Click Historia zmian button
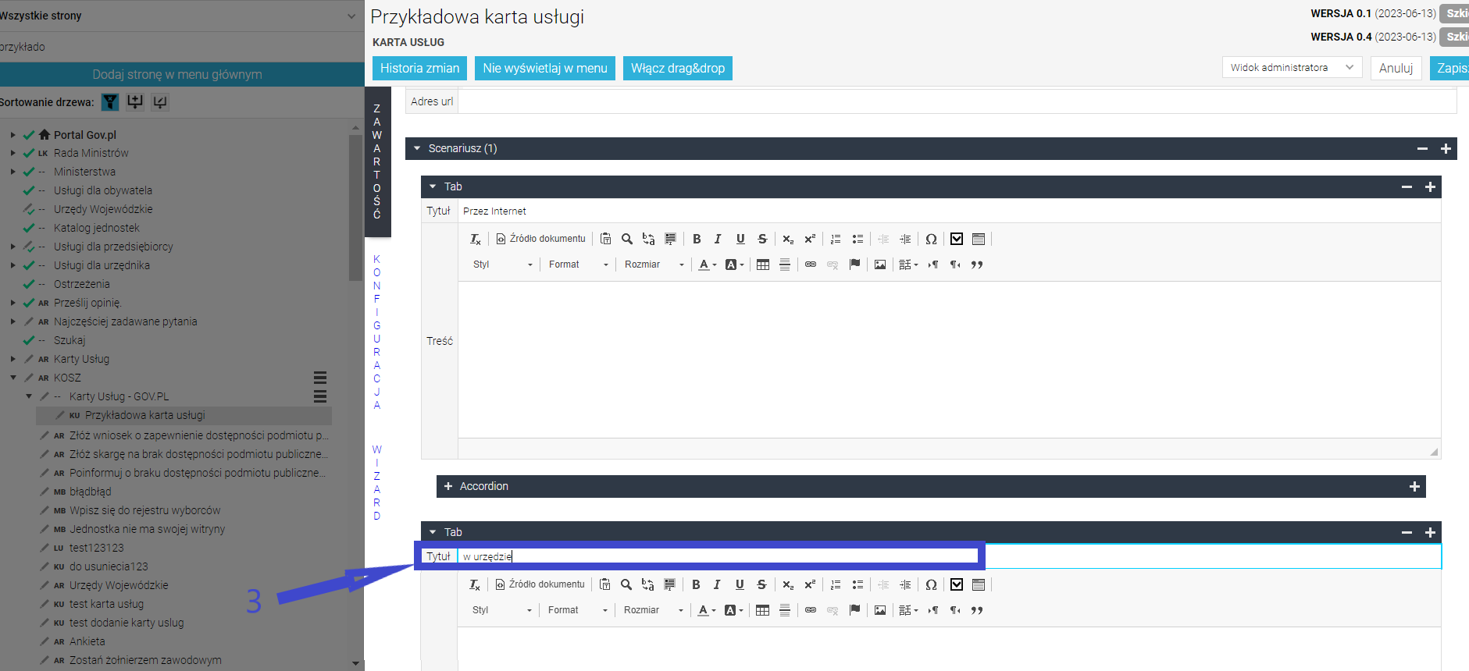The height and width of the screenshot is (671, 1469). coord(419,68)
